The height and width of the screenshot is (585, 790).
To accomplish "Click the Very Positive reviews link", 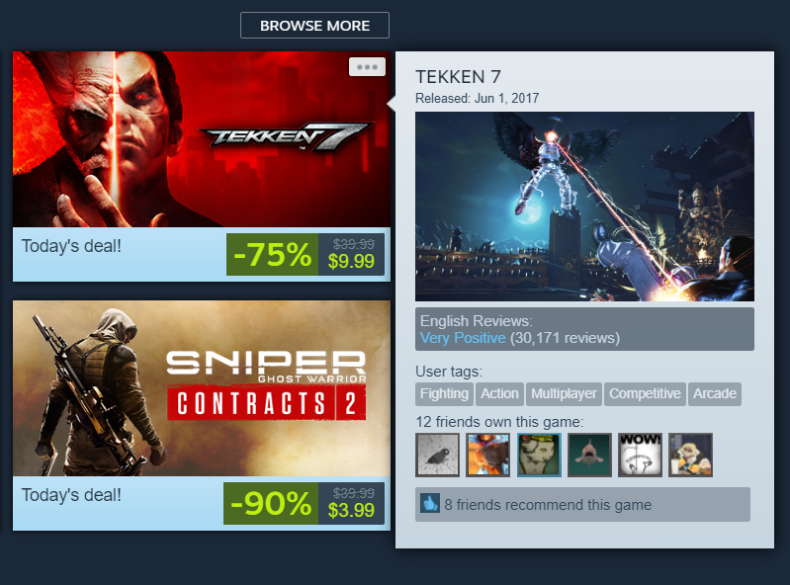I will coord(463,338).
